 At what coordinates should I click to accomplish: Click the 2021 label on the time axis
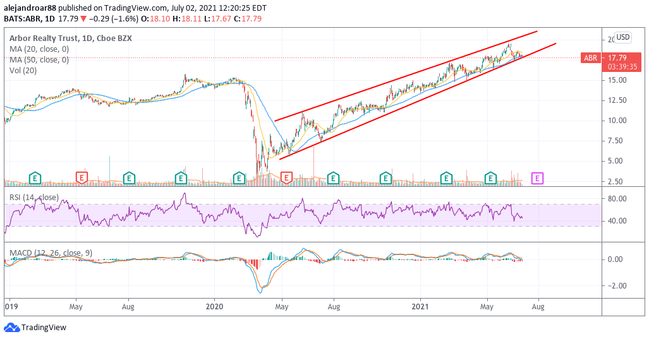(x=420, y=306)
